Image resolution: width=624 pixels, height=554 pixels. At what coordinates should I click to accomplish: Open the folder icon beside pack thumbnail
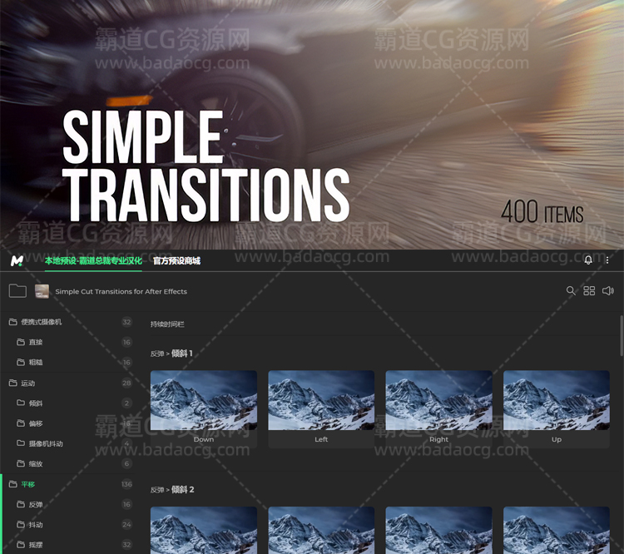click(x=17, y=291)
